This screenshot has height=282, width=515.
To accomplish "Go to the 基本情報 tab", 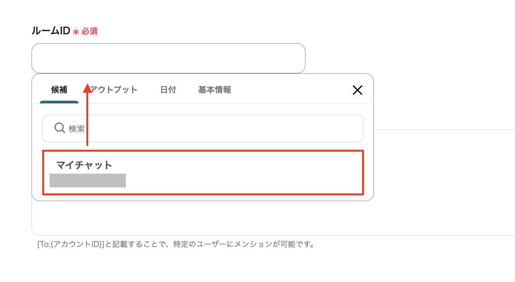I will (215, 90).
